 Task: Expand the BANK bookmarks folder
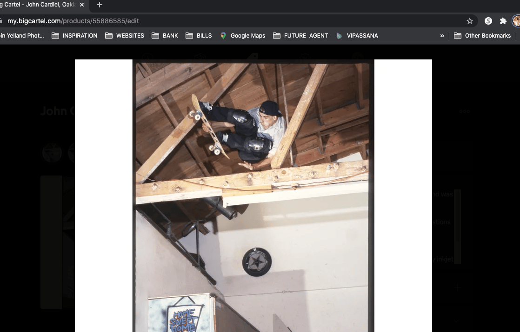click(x=165, y=36)
